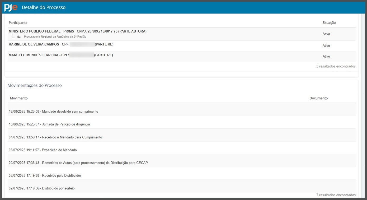
Task: Click the tree connector under Ministerio Publico Federal
Action: click(13, 36)
